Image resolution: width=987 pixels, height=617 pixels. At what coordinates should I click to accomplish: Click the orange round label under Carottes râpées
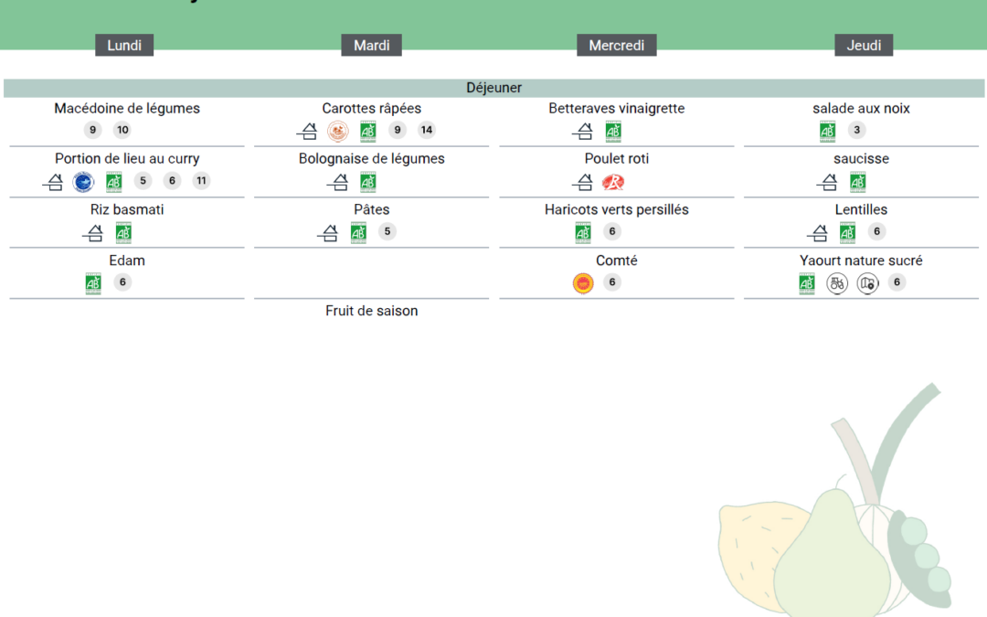338,131
